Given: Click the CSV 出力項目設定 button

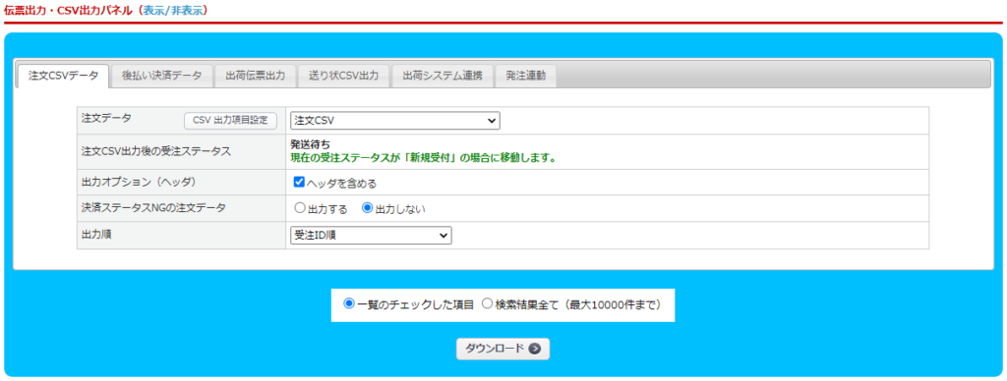Looking at the screenshot, I should coord(230,120).
